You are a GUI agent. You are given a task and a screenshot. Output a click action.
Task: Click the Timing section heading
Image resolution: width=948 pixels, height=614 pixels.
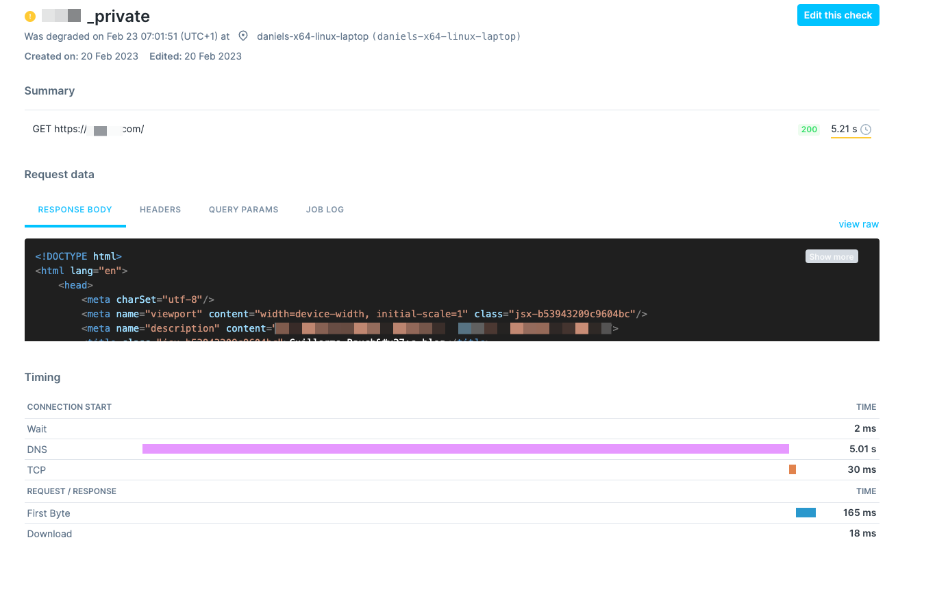pos(42,378)
